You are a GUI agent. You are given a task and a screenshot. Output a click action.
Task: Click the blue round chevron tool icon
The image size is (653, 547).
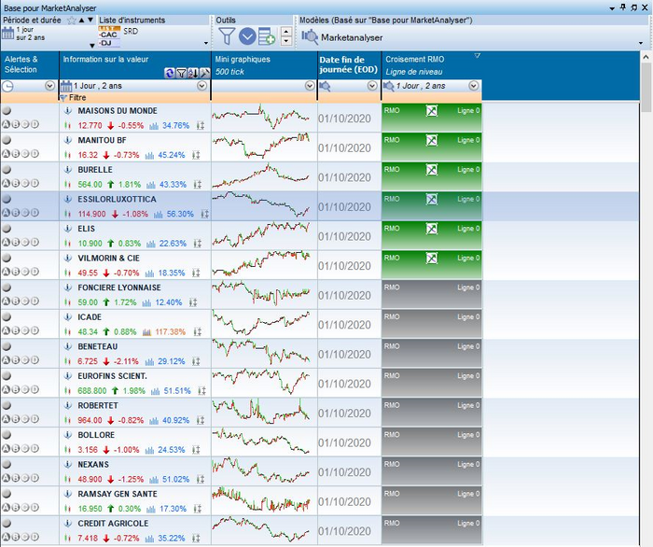pos(247,36)
